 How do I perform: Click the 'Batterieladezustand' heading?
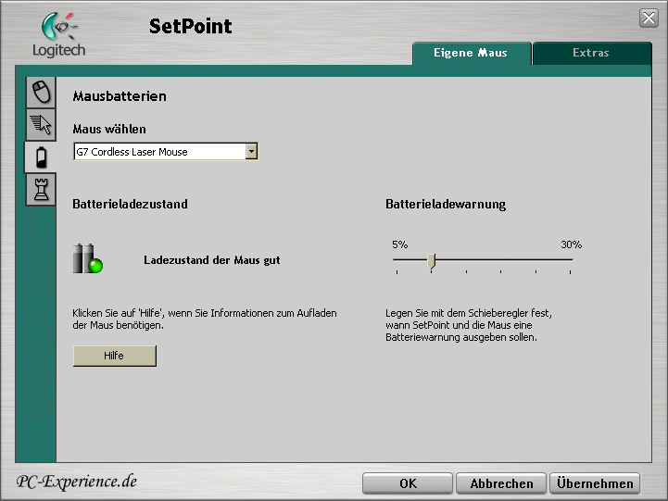pyautogui.click(x=130, y=204)
